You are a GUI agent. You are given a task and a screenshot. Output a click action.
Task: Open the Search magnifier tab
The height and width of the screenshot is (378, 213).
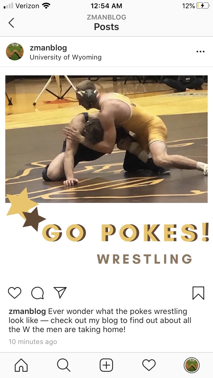tap(64, 365)
